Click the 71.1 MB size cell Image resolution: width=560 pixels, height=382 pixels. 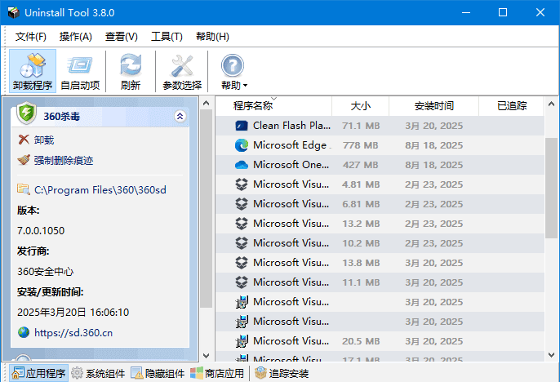click(x=361, y=126)
